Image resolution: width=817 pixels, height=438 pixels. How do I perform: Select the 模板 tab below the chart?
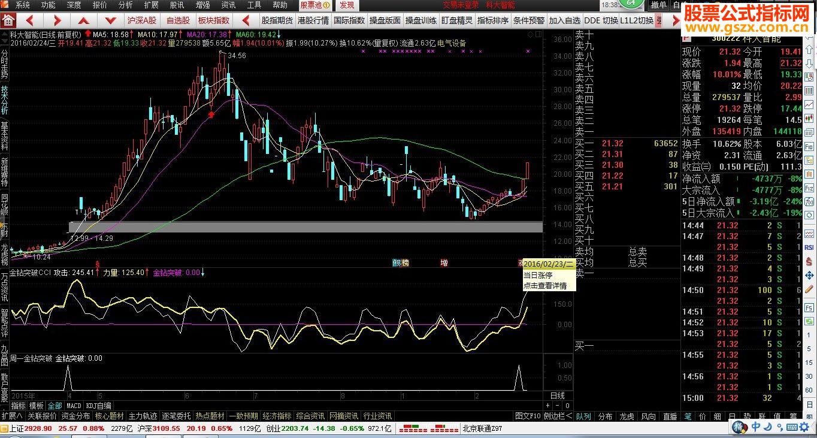click(36, 406)
